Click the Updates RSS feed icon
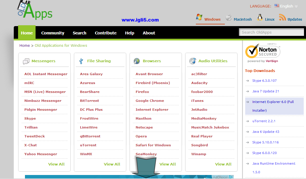306x179 pixels. (282, 17)
